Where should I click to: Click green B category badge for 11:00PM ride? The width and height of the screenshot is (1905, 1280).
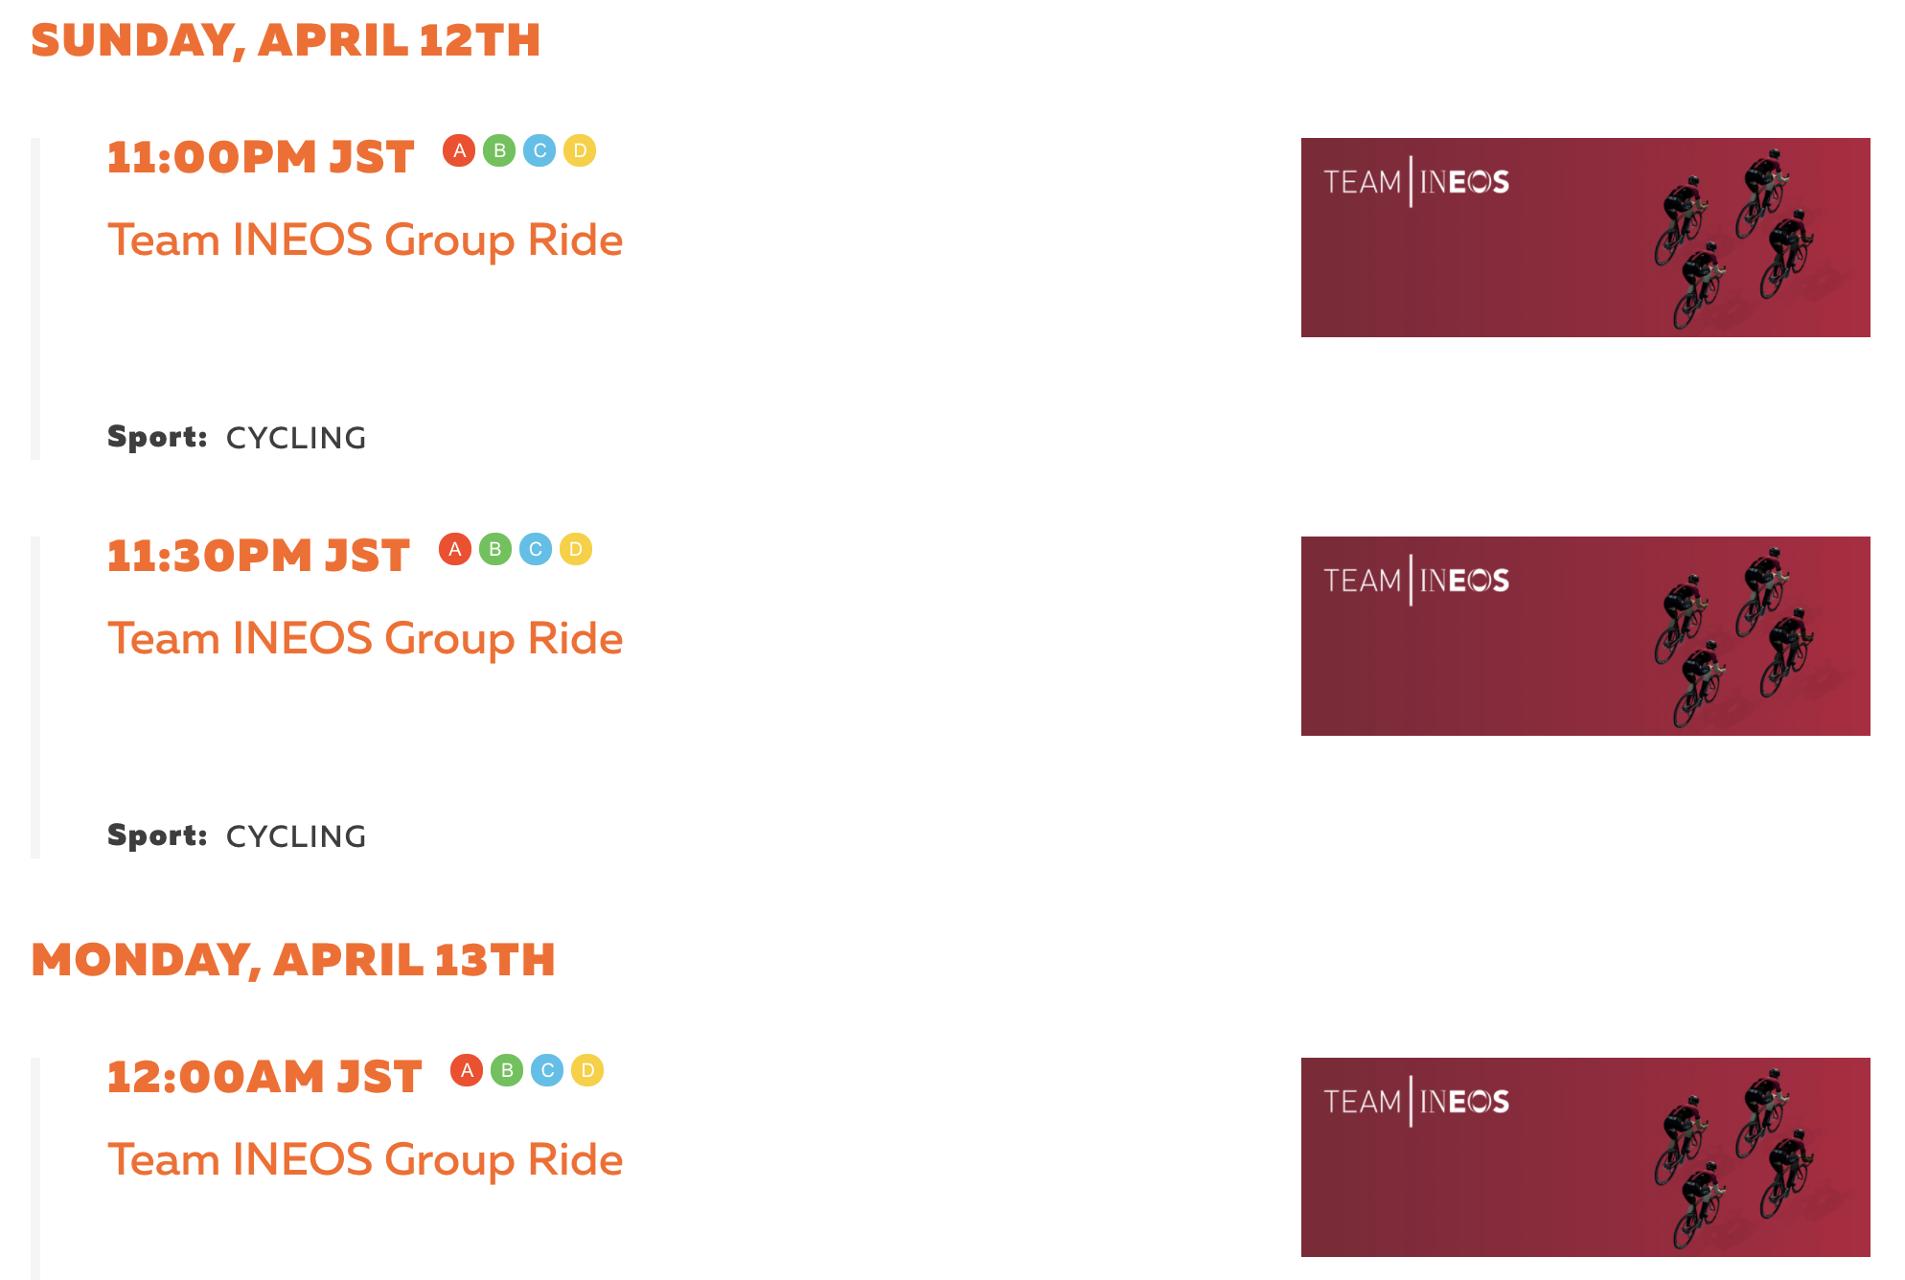click(x=499, y=150)
